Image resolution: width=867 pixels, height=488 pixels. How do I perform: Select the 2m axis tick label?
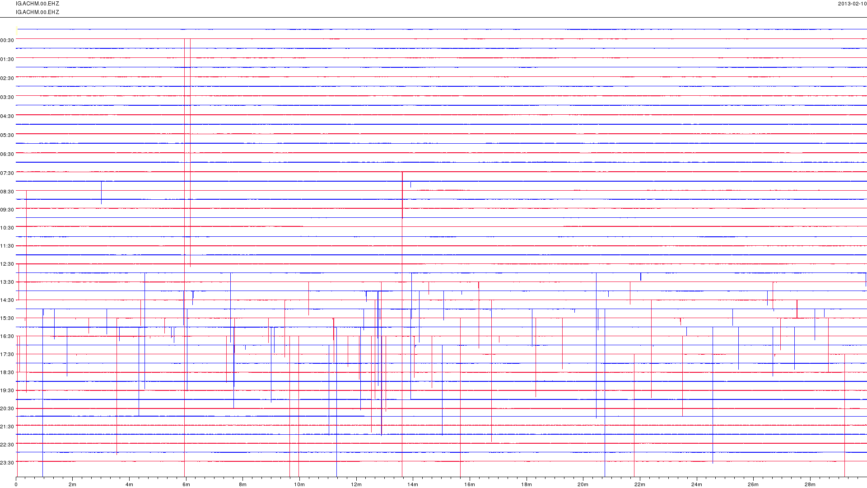[73, 484]
